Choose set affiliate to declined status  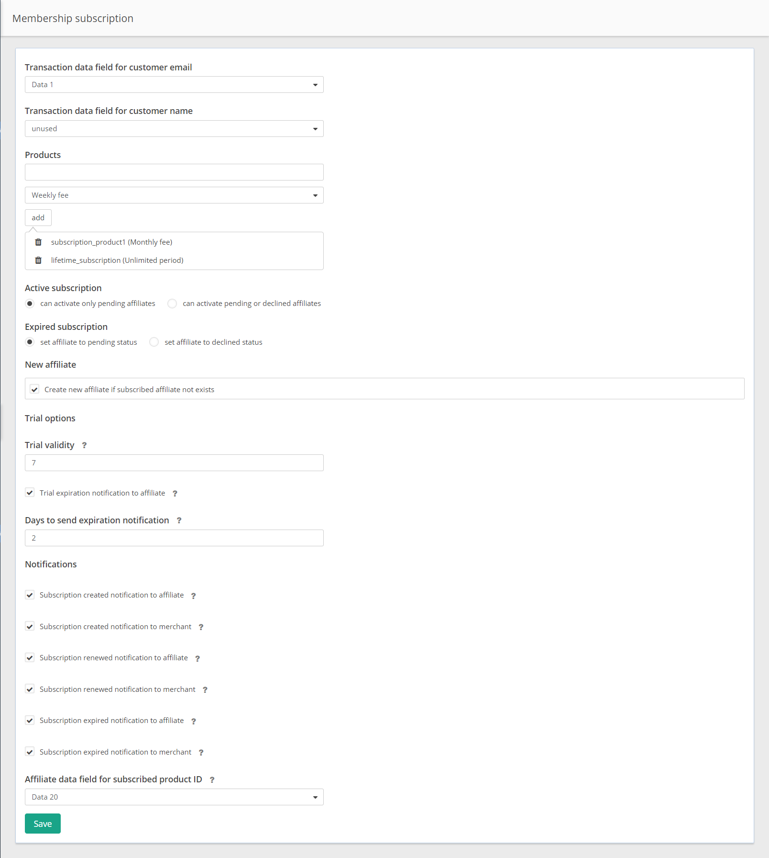[154, 342]
